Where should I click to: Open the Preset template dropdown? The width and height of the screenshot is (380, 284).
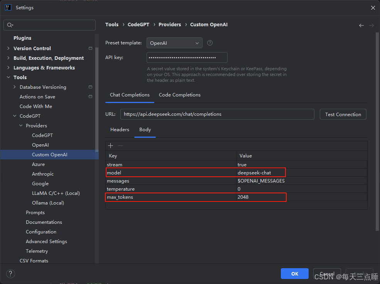pos(174,43)
